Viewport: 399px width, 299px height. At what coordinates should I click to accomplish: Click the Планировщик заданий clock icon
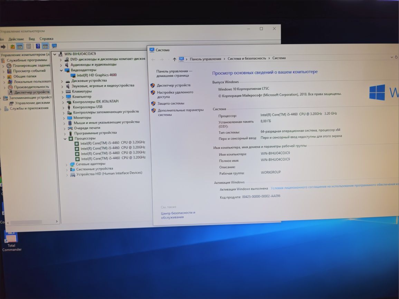pyautogui.click(x=9, y=66)
